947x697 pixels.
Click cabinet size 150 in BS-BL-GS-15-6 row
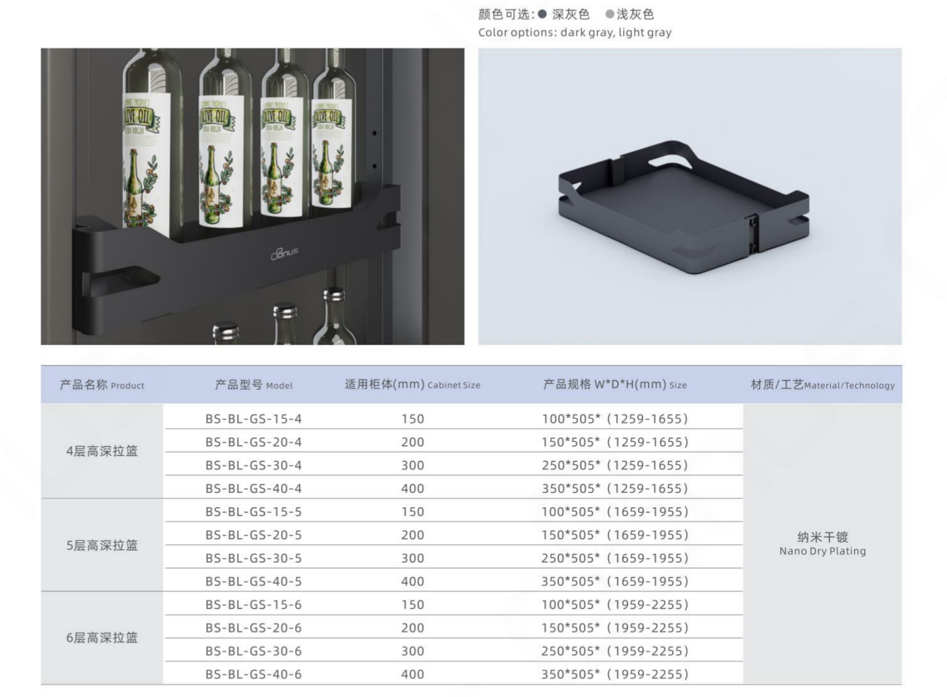coord(412,605)
